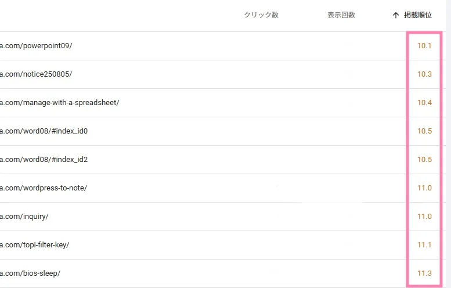Select the bios-sleep page row
The image size is (451, 288).
coord(30,273)
